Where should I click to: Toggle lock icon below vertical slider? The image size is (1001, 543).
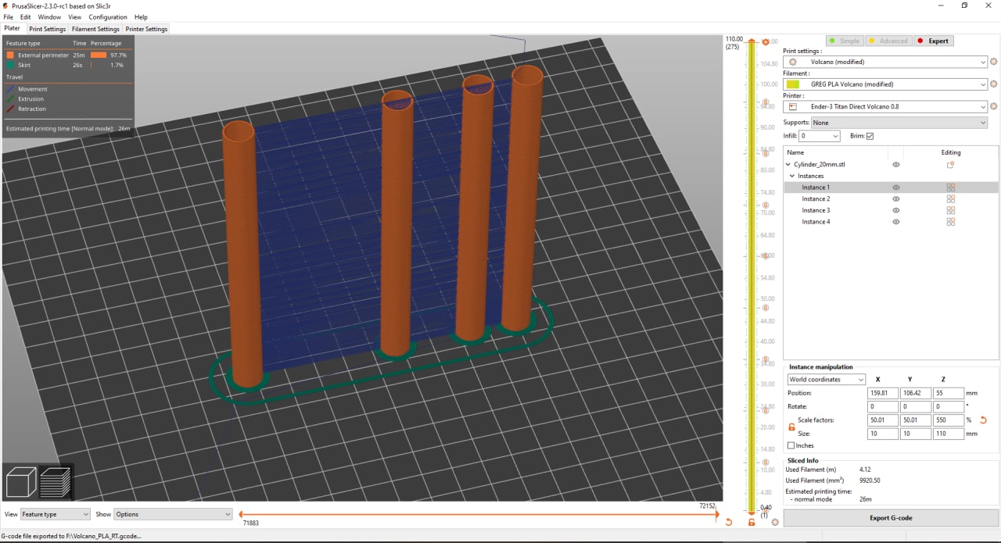coord(752,522)
